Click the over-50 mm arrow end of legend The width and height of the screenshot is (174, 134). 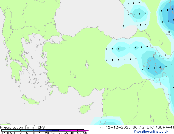[x=87, y=130]
